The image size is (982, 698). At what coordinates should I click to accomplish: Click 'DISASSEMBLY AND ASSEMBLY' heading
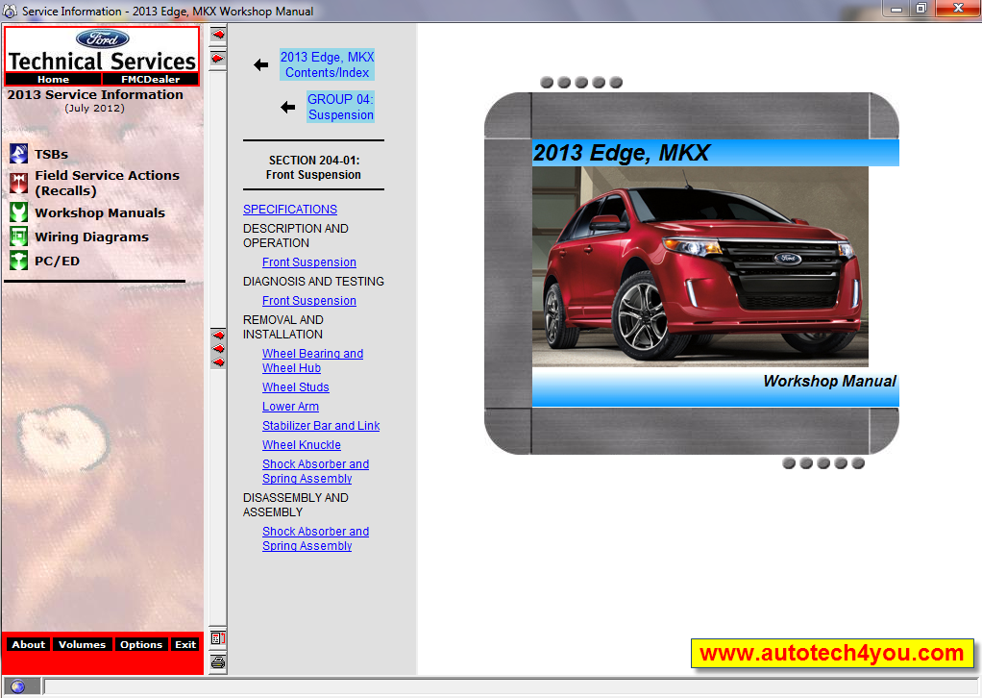pyautogui.click(x=296, y=505)
